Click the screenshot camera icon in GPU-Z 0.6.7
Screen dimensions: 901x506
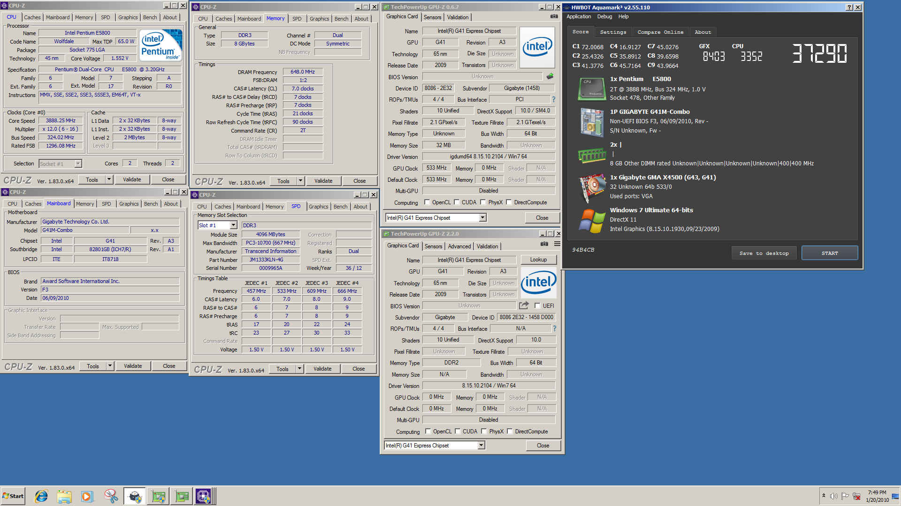click(x=554, y=16)
